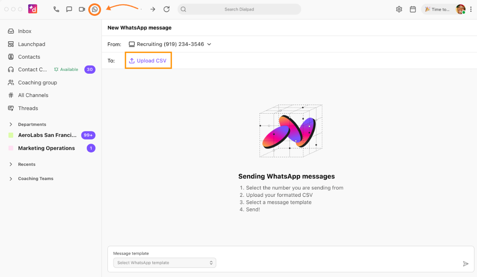Start a new phone call
Viewport: 477px width, 277px height.
click(56, 9)
